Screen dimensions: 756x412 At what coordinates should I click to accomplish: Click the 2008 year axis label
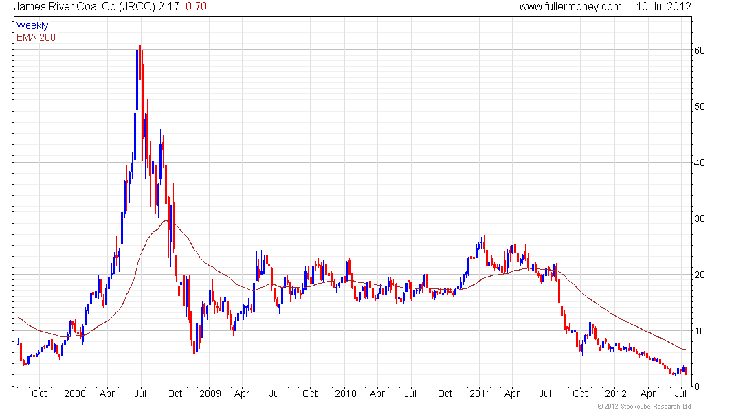click(75, 393)
